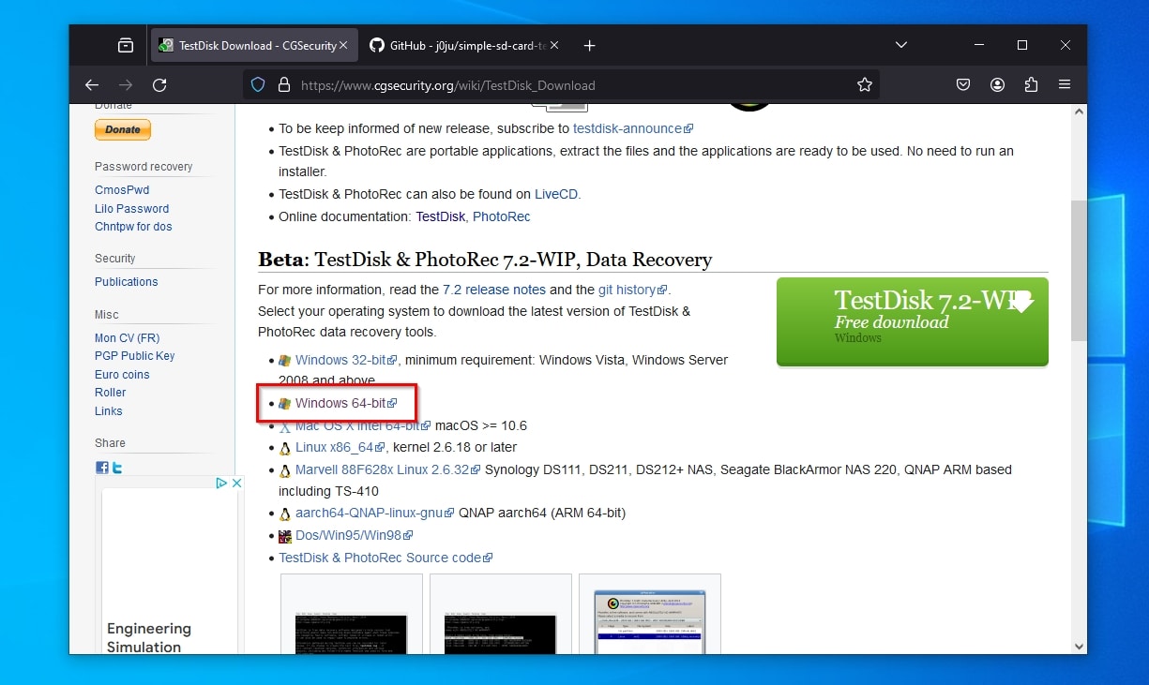The height and width of the screenshot is (685, 1149).
Task: Click the scrollbar up arrow
Action: coord(1078,112)
